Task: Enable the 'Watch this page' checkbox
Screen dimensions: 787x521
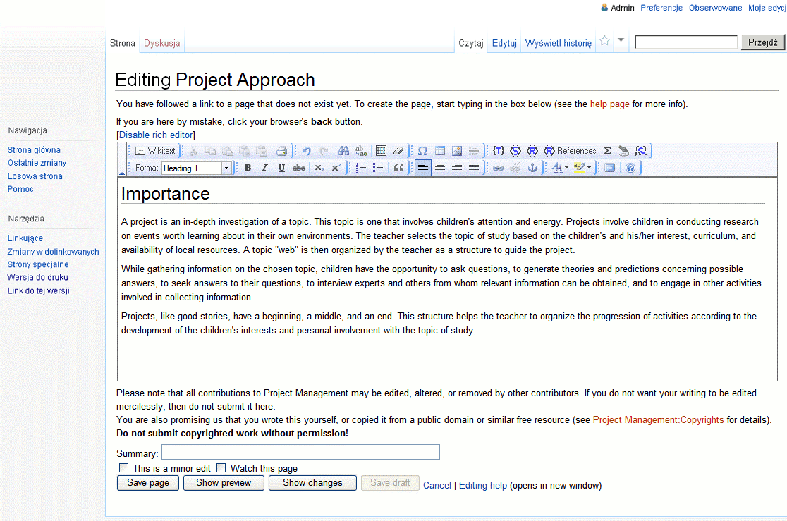Action: point(221,468)
